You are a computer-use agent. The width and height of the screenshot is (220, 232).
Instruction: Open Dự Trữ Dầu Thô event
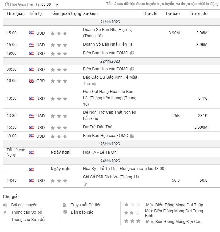click(98, 127)
